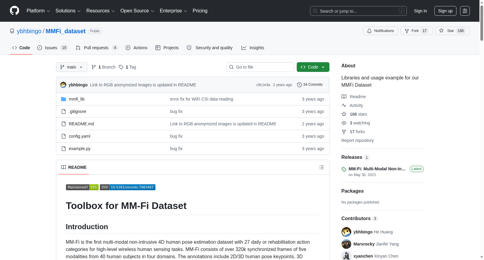Click the ybhbingo avatar in commit bar

tap(63, 85)
